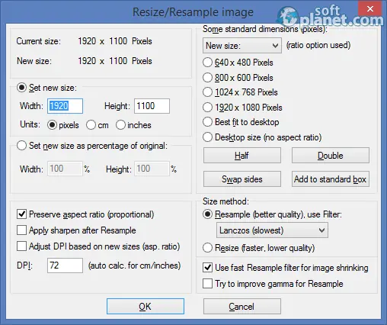Click the Width pixel input field

point(65,106)
